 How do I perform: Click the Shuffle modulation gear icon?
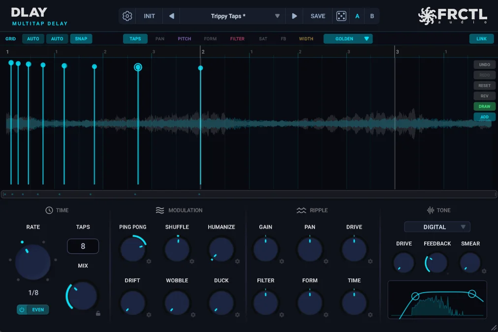click(192, 261)
